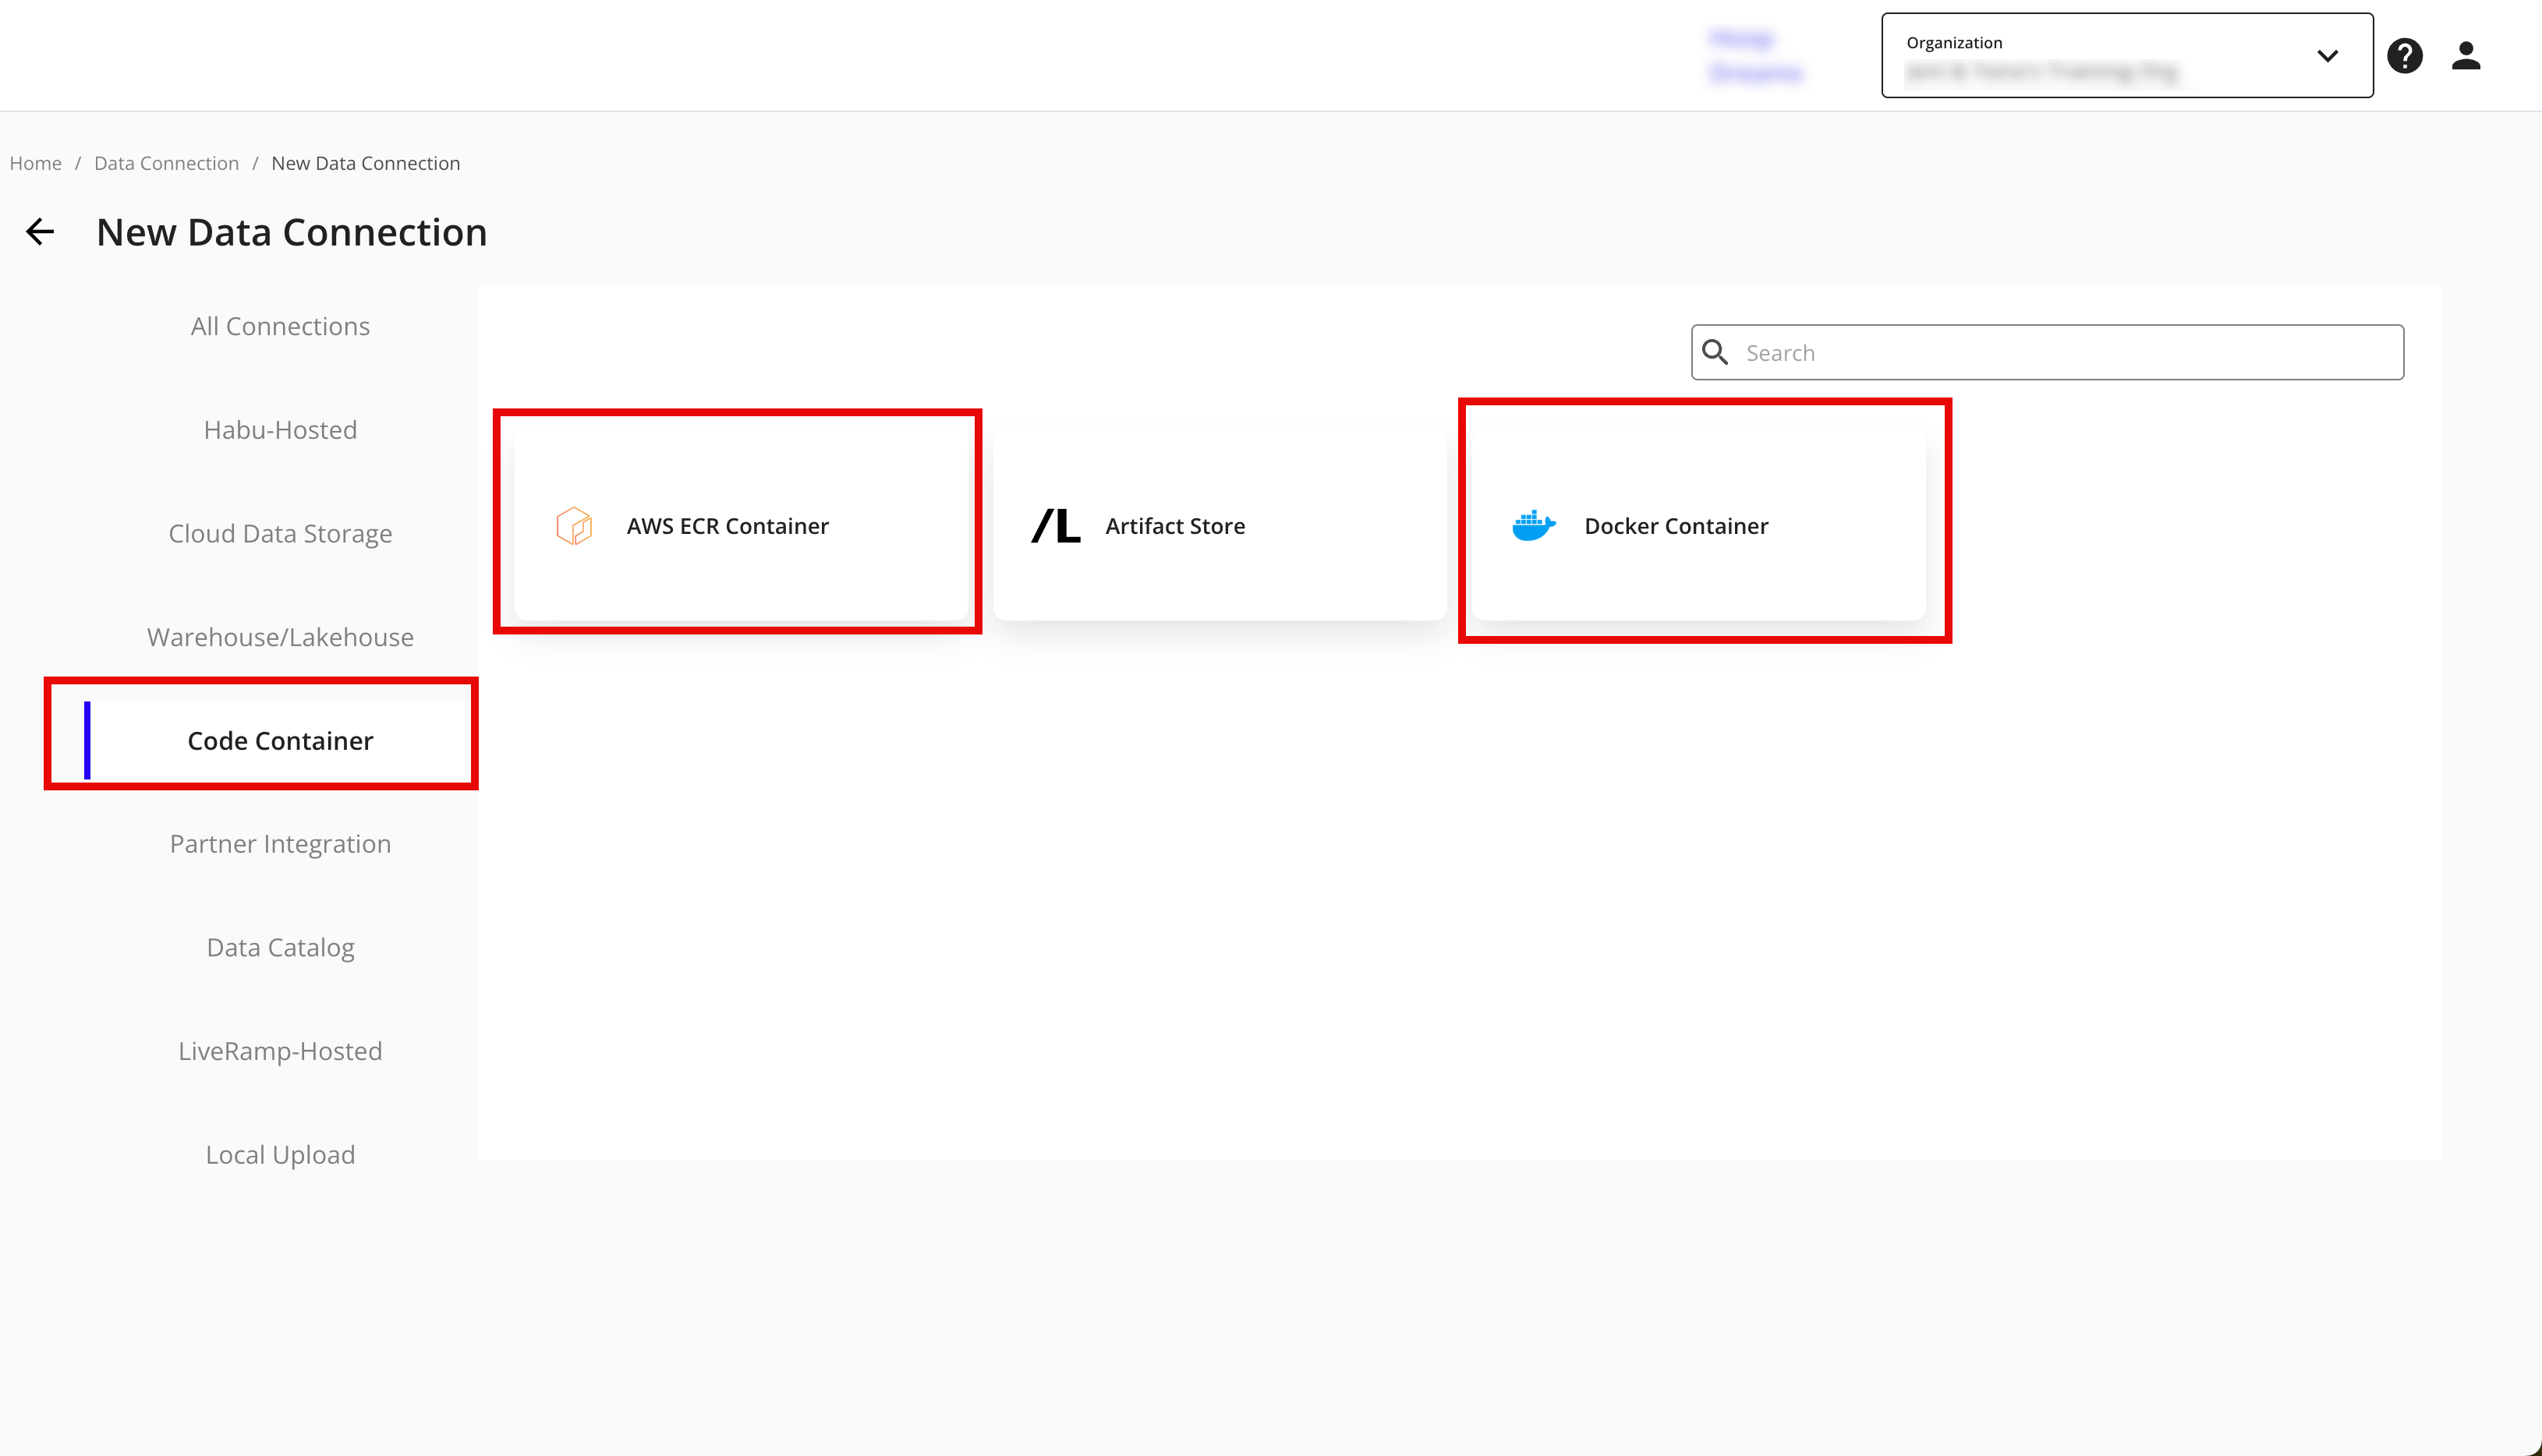Open the help question mark icon

click(x=2404, y=55)
